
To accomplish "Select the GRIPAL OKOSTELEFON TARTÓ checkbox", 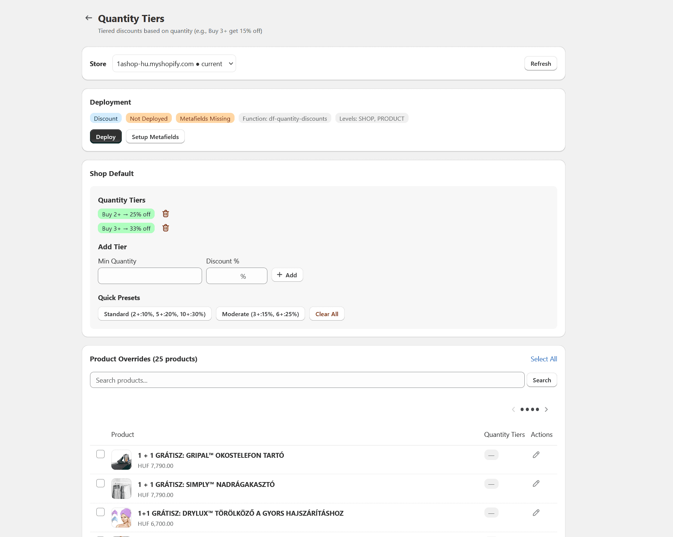I will click(100, 454).
